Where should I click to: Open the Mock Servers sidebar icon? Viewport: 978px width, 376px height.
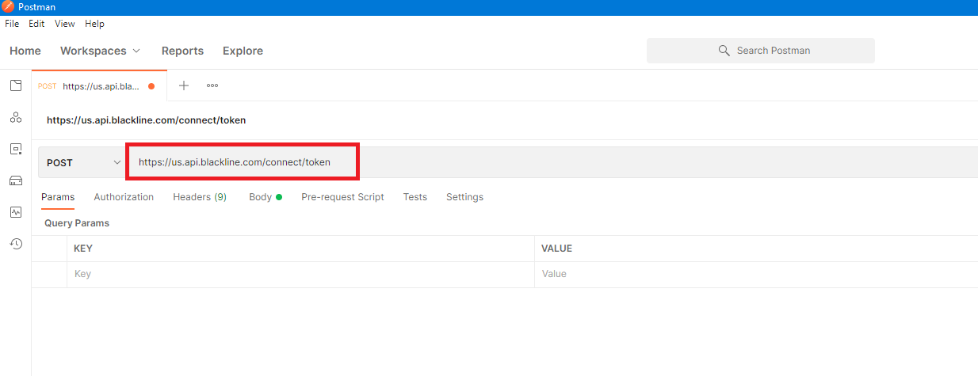coord(16,180)
